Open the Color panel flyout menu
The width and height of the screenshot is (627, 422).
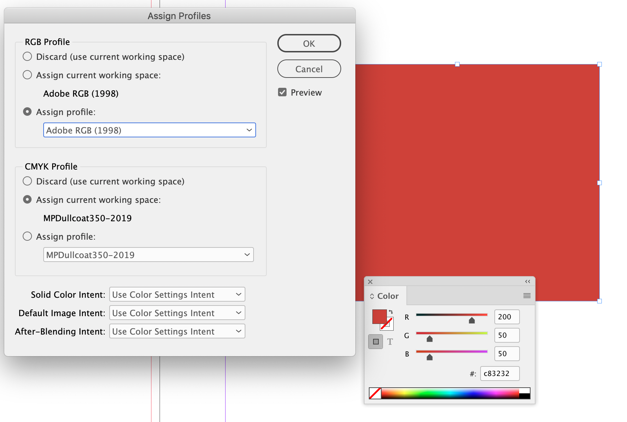[x=527, y=295]
